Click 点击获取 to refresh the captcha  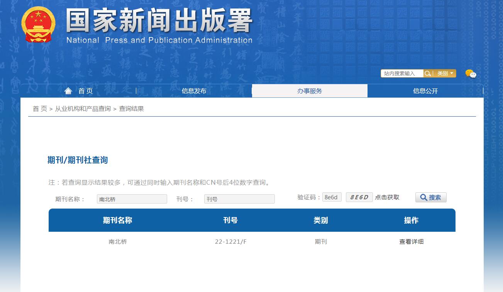click(x=387, y=197)
